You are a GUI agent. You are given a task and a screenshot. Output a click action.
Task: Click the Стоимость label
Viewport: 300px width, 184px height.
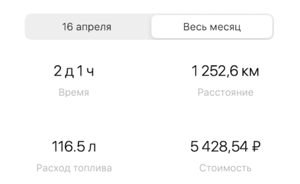click(x=225, y=168)
